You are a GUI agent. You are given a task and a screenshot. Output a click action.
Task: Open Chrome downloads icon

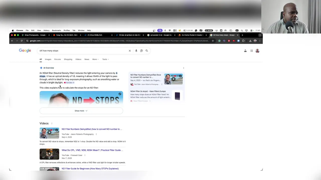point(250,41)
